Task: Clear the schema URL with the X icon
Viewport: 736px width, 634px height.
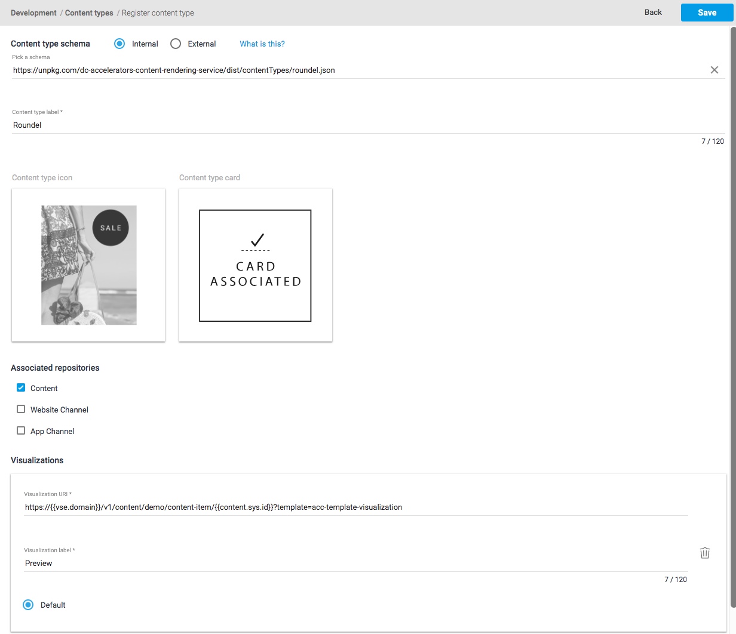Action: [714, 70]
